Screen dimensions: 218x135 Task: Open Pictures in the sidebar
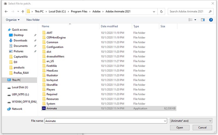point(18,51)
